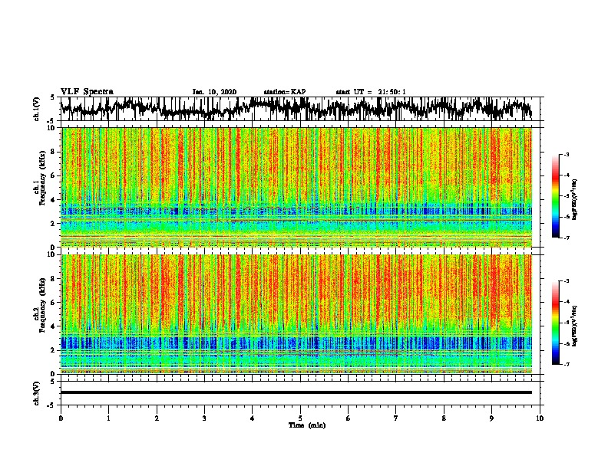Click the time axis tick label "10"
Screen dimensions: 608x469
[540, 418]
